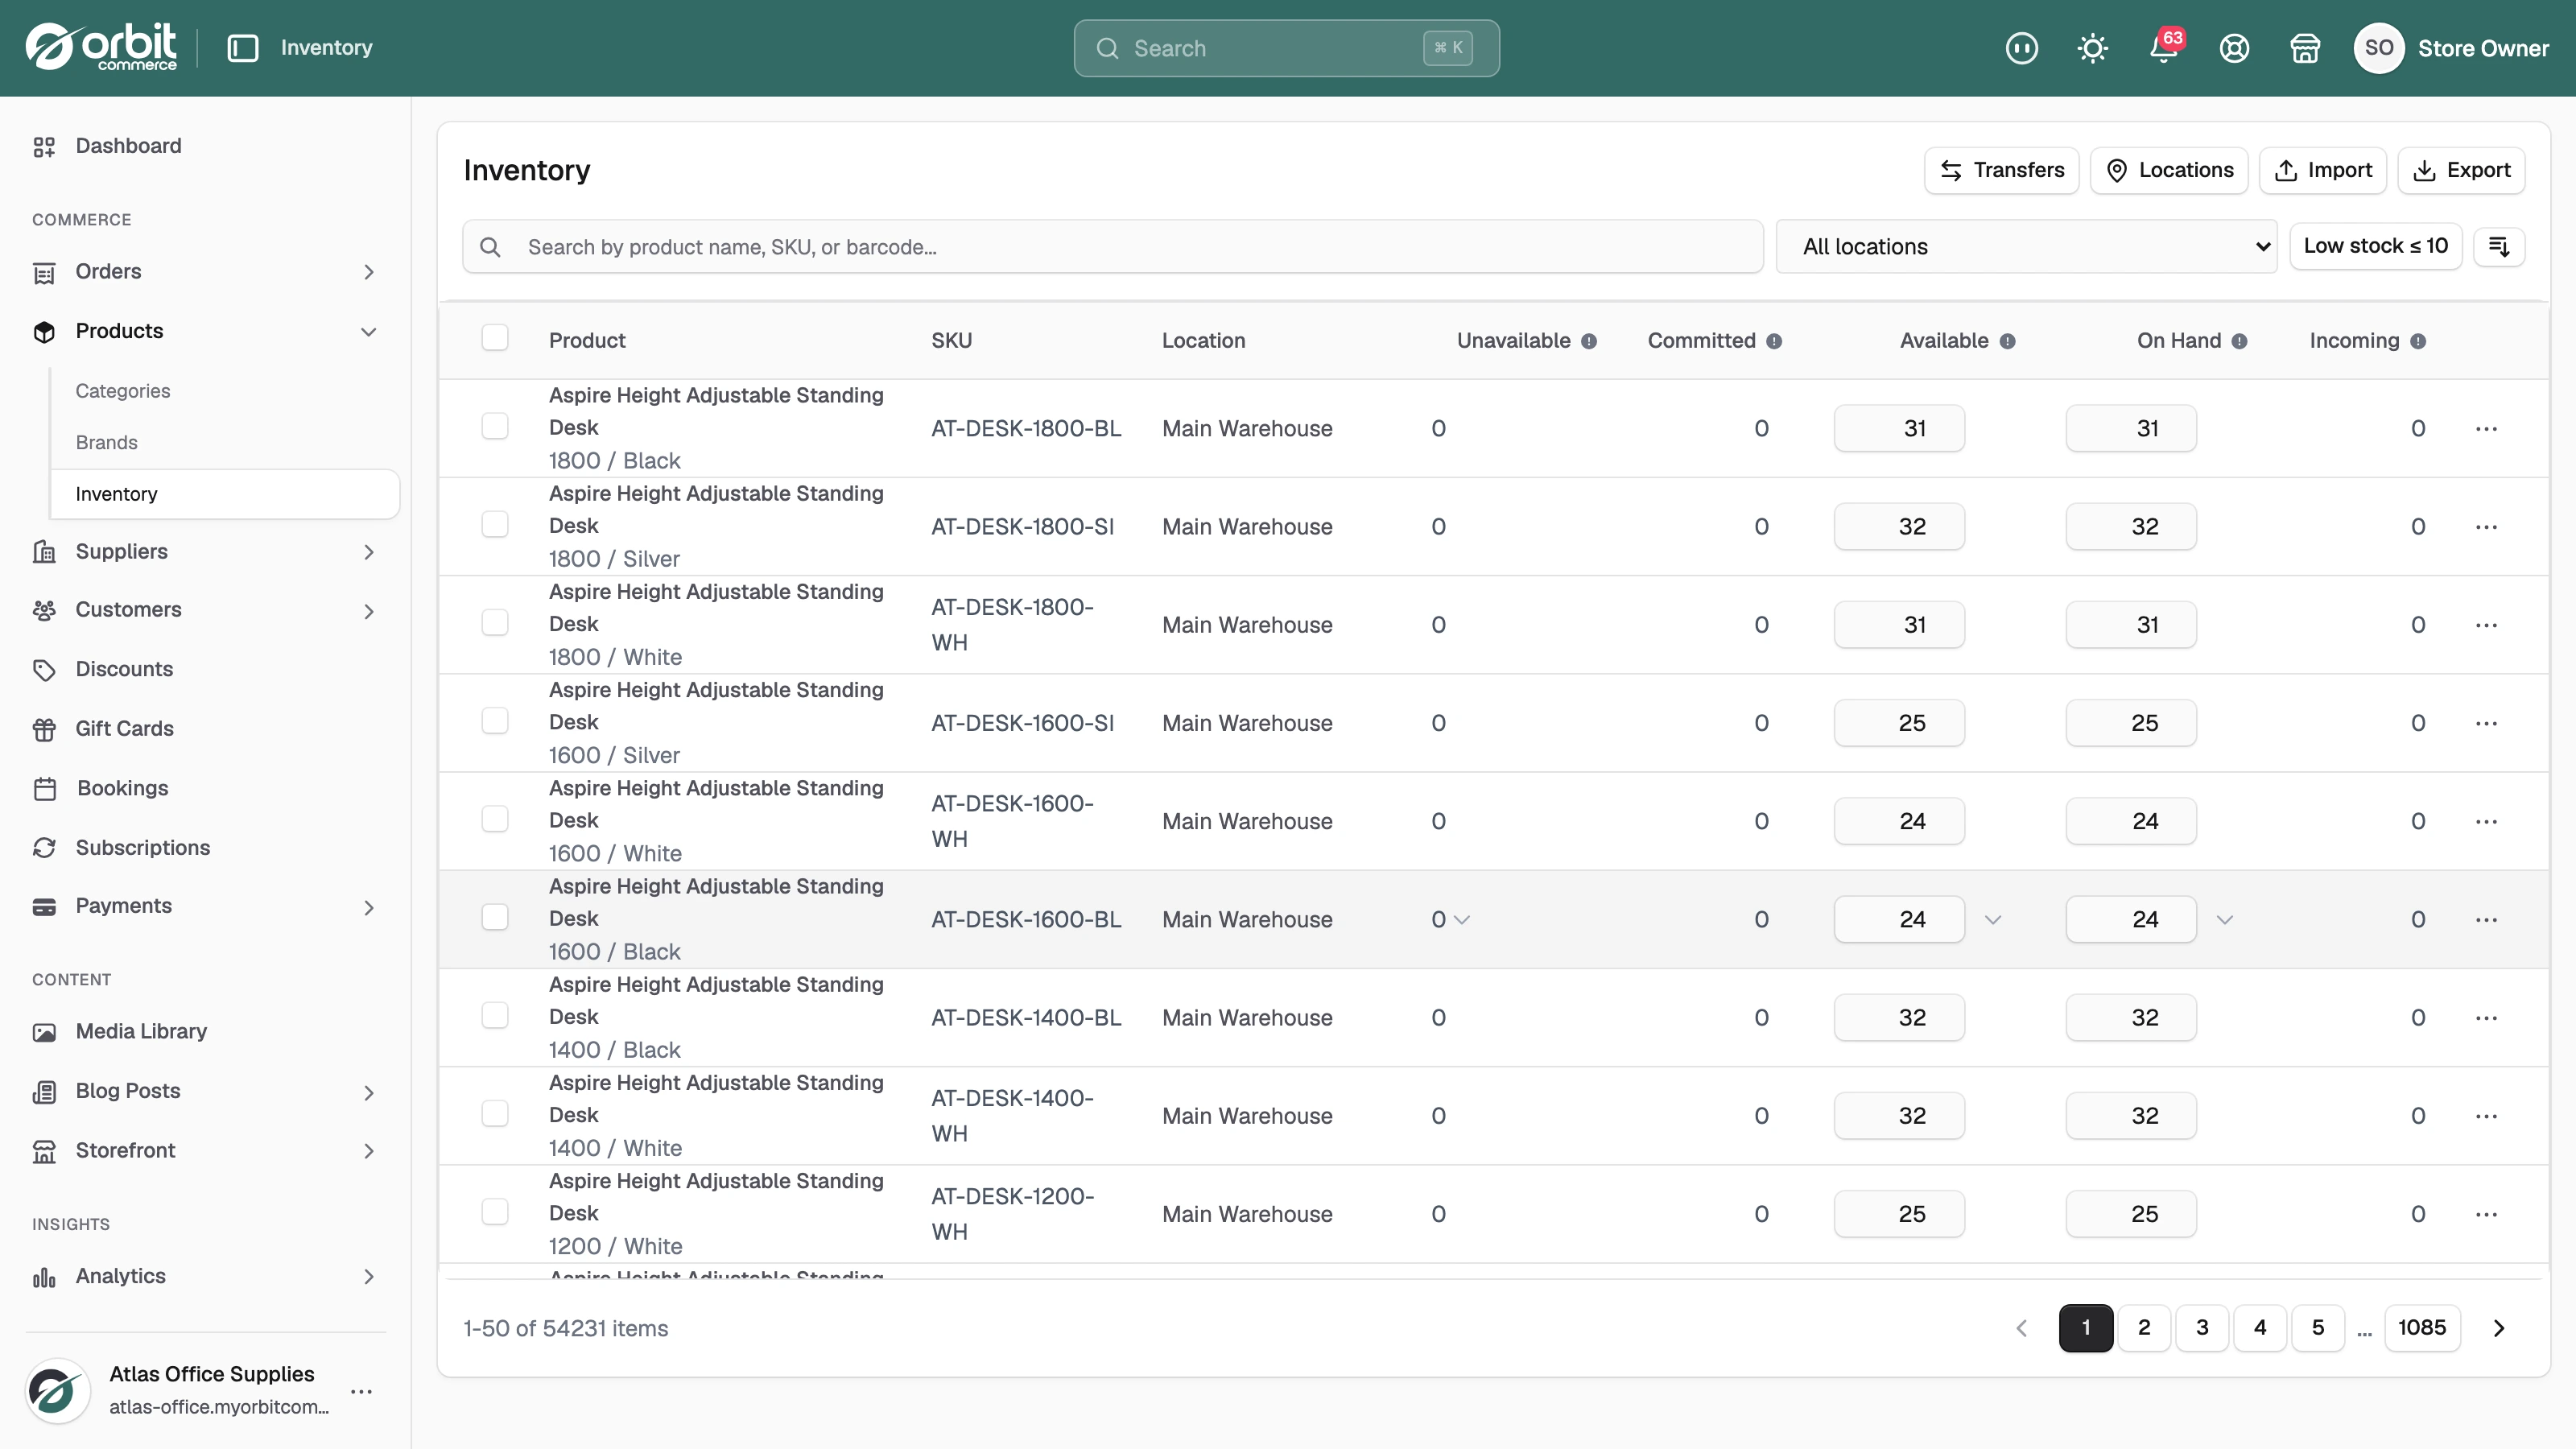Click the Export button
This screenshot has height=1449, width=2576.
tap(2461, 170)
